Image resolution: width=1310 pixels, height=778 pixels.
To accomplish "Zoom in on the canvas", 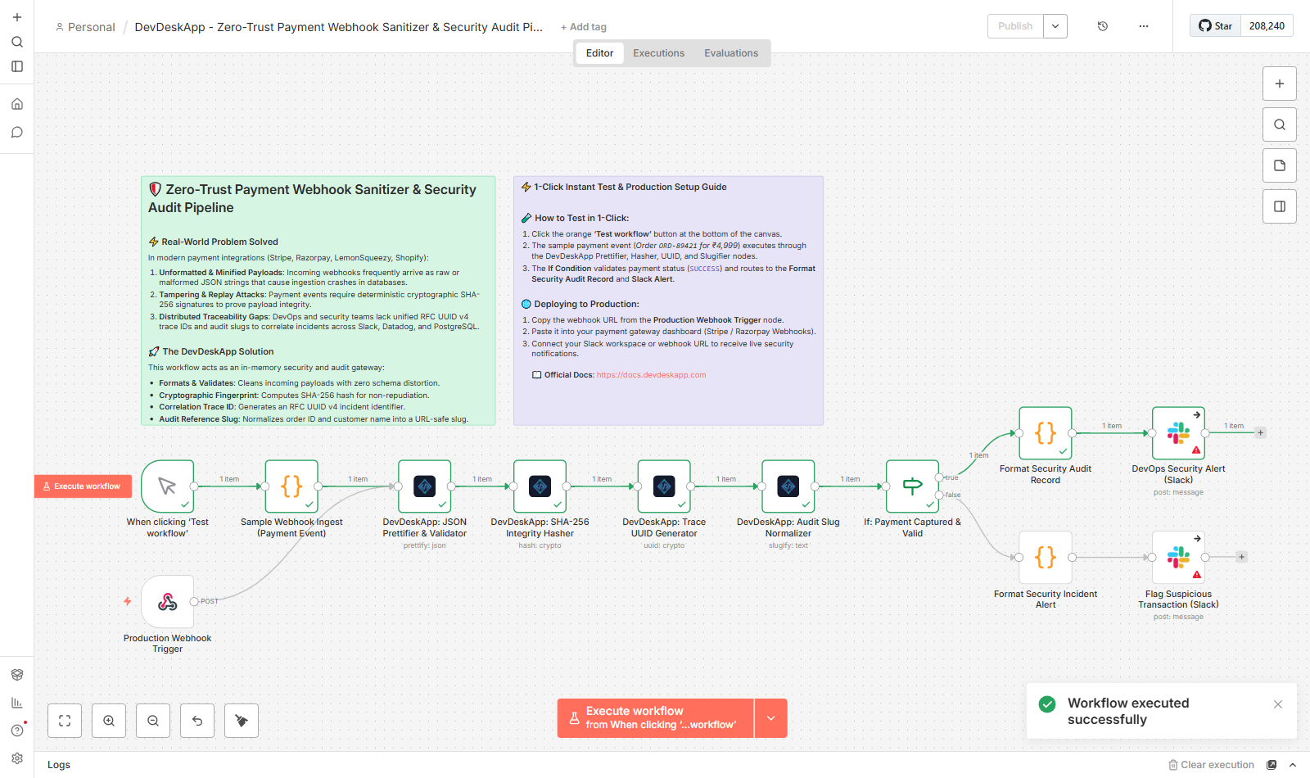I will pos(109,721).
